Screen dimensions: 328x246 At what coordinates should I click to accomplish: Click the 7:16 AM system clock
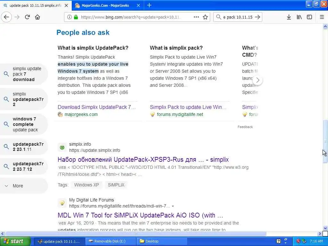(316, 241)
